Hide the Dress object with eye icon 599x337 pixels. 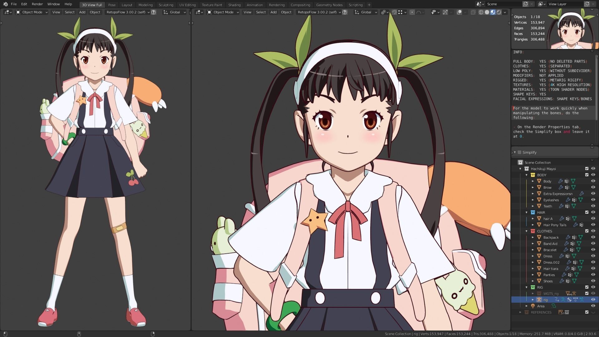pos(593,256)
